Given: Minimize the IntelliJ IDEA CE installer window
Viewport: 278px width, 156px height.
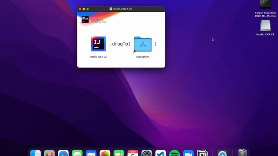Looking at the screenshot, I should click(x=84, y=9).
